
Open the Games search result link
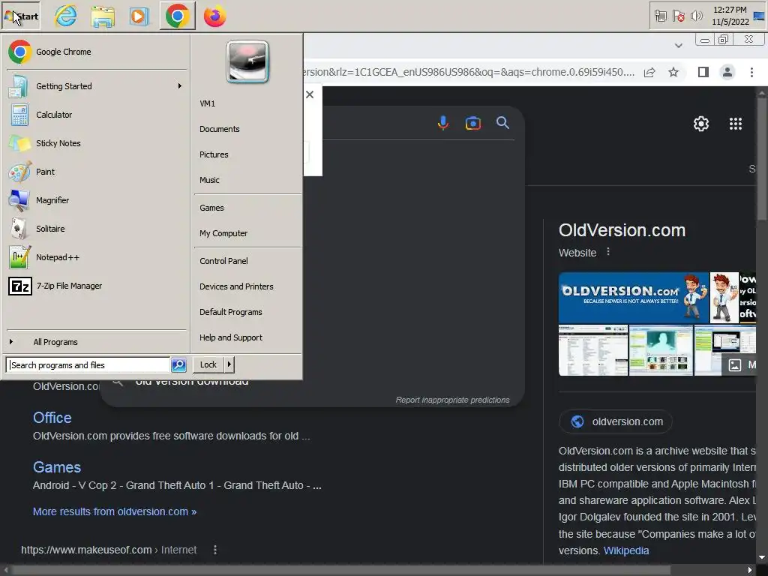tap(57, 467)
